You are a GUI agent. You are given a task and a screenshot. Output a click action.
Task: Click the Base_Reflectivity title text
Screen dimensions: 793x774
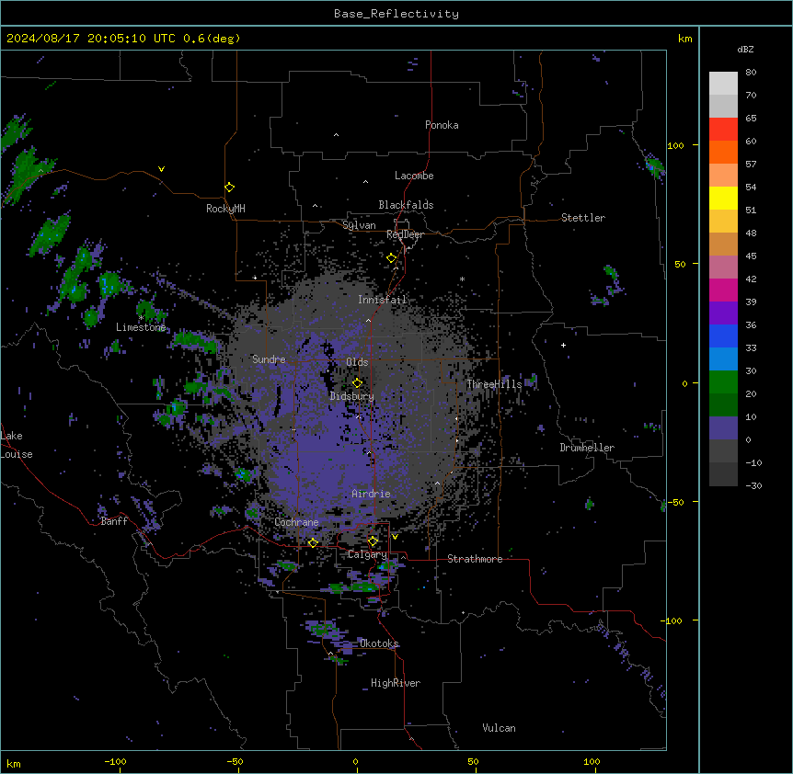396,14
